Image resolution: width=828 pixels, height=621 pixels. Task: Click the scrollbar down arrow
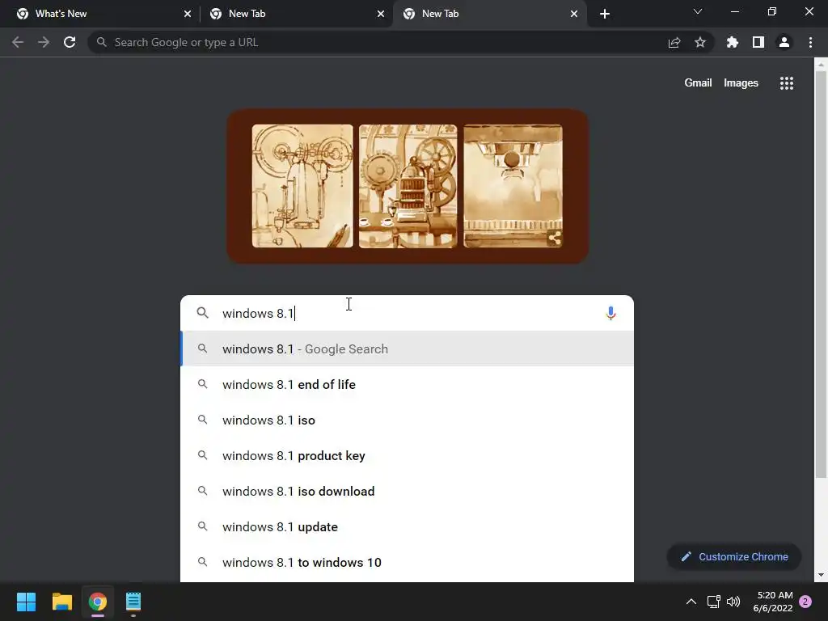click(x=821, y=575)
